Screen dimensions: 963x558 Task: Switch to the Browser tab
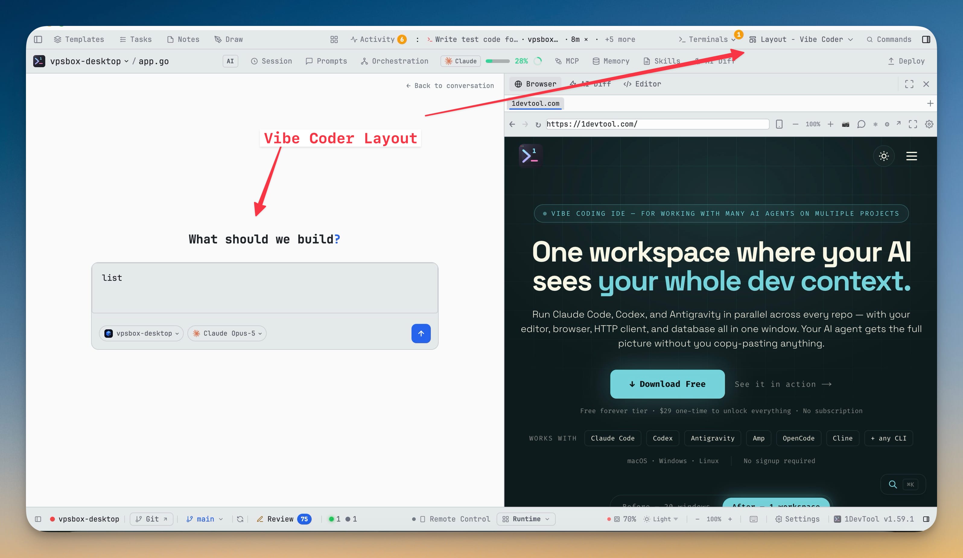point(536,84)
